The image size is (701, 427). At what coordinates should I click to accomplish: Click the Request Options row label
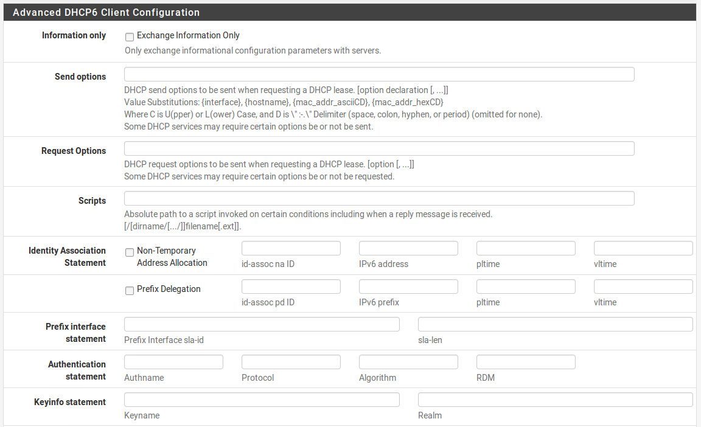[x=74, y=151]
